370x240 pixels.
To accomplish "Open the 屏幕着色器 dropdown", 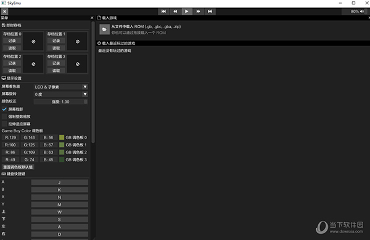I will (60, 87).
